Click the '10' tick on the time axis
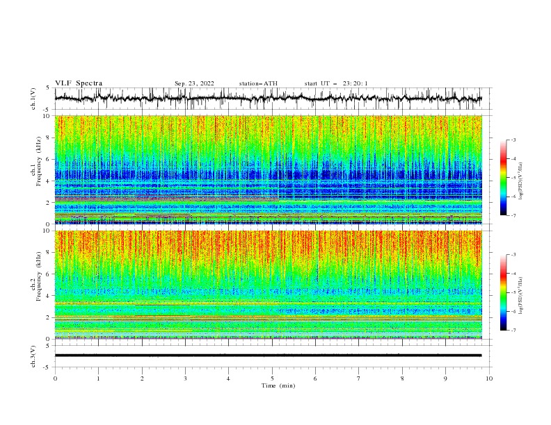 [489, 378]
